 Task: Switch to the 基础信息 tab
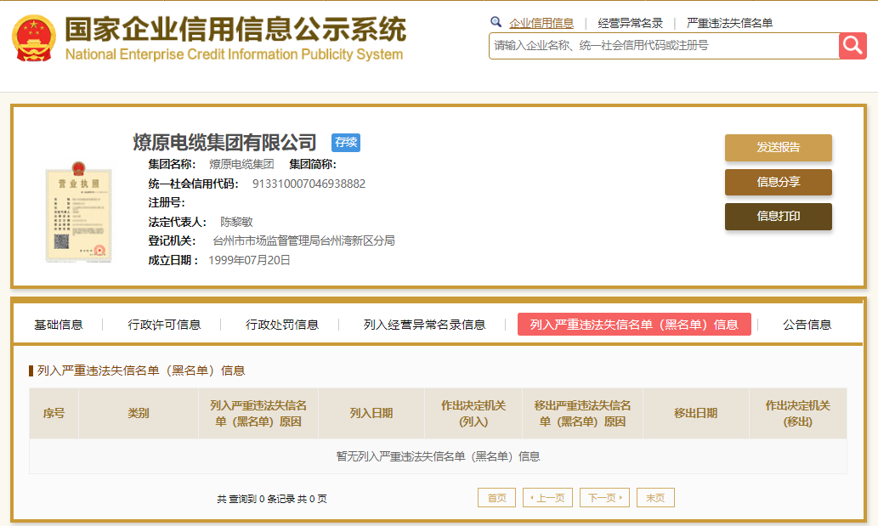coord(59,325)
